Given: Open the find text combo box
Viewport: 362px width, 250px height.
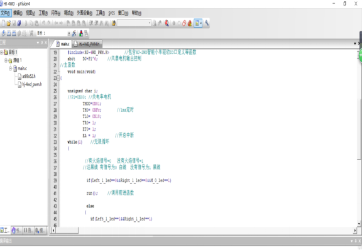Looking at the screenshot, I should point(134,23).
